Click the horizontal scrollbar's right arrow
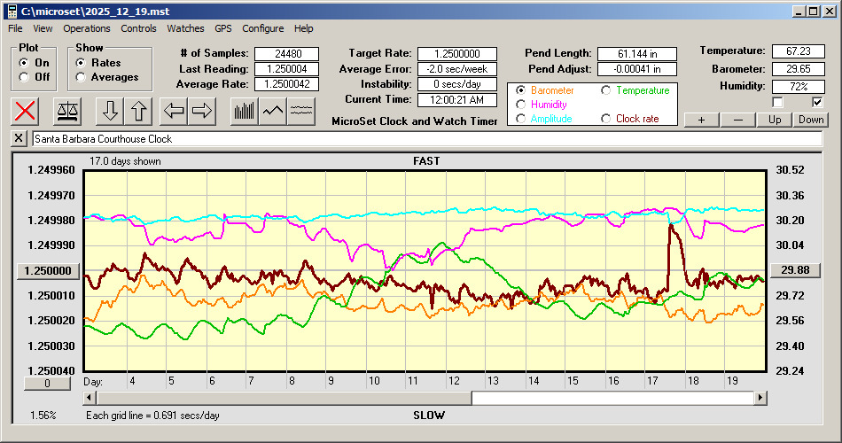Image resolution: width=842 pixels, height=443 pixels. (x=760, y=399)
